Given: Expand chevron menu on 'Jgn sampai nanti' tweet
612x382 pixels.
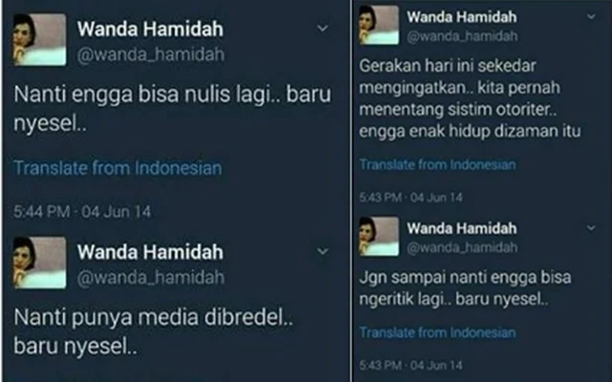Looking at the screenshot, I should coord(591,228).
